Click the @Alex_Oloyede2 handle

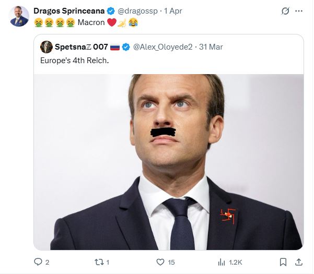(162, 47)
